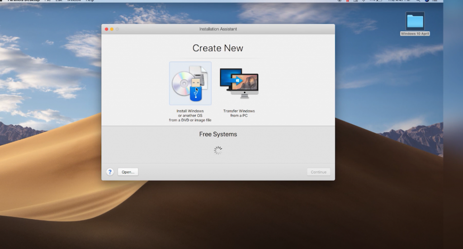463x249 pixels.
Task: Minimize the Installation Assistant window
Action: pyautogui.click(x=112, y=29)
